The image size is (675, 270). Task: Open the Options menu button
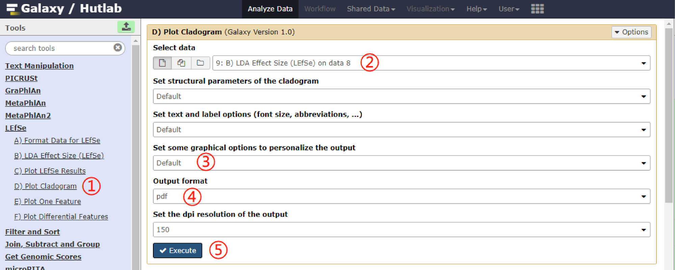tap(631, 32)
